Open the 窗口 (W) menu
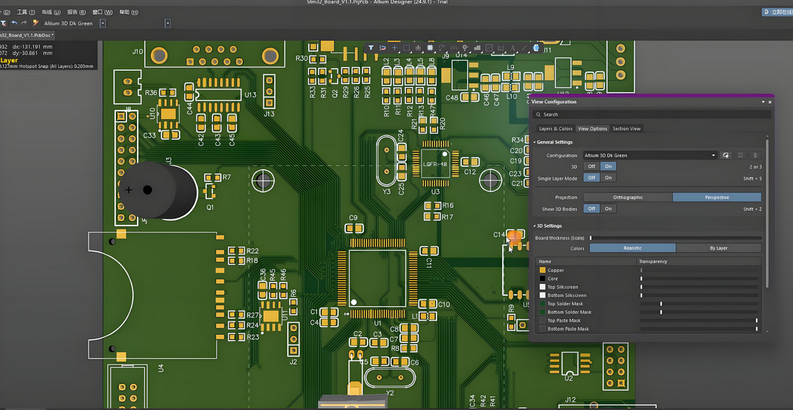 [x=102, y=12]
